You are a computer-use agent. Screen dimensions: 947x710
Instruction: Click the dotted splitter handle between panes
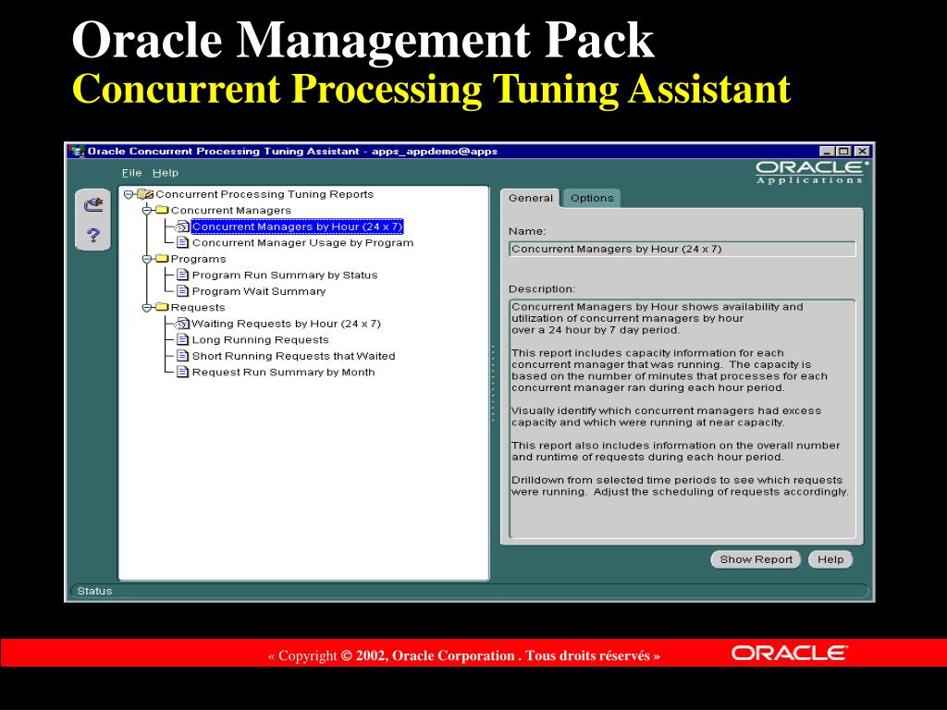tap(493, 383)
